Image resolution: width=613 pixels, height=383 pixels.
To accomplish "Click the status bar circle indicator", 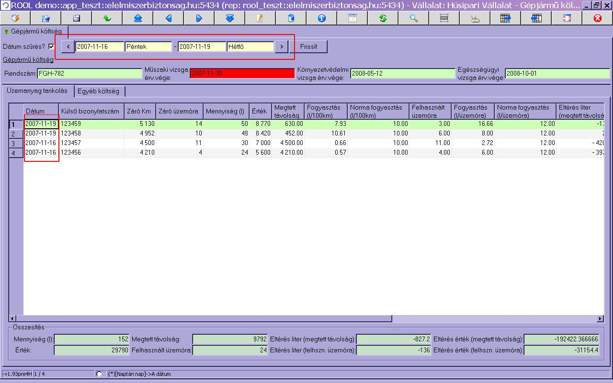I will tap(99, 373).
